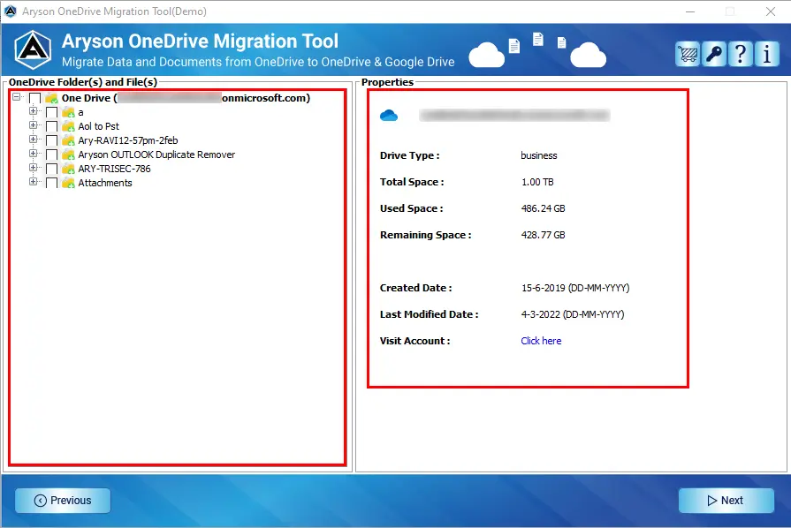This screenshot has width=791, height=528.
Task: Click the Aryson icon in title bar
Action: 10,11
